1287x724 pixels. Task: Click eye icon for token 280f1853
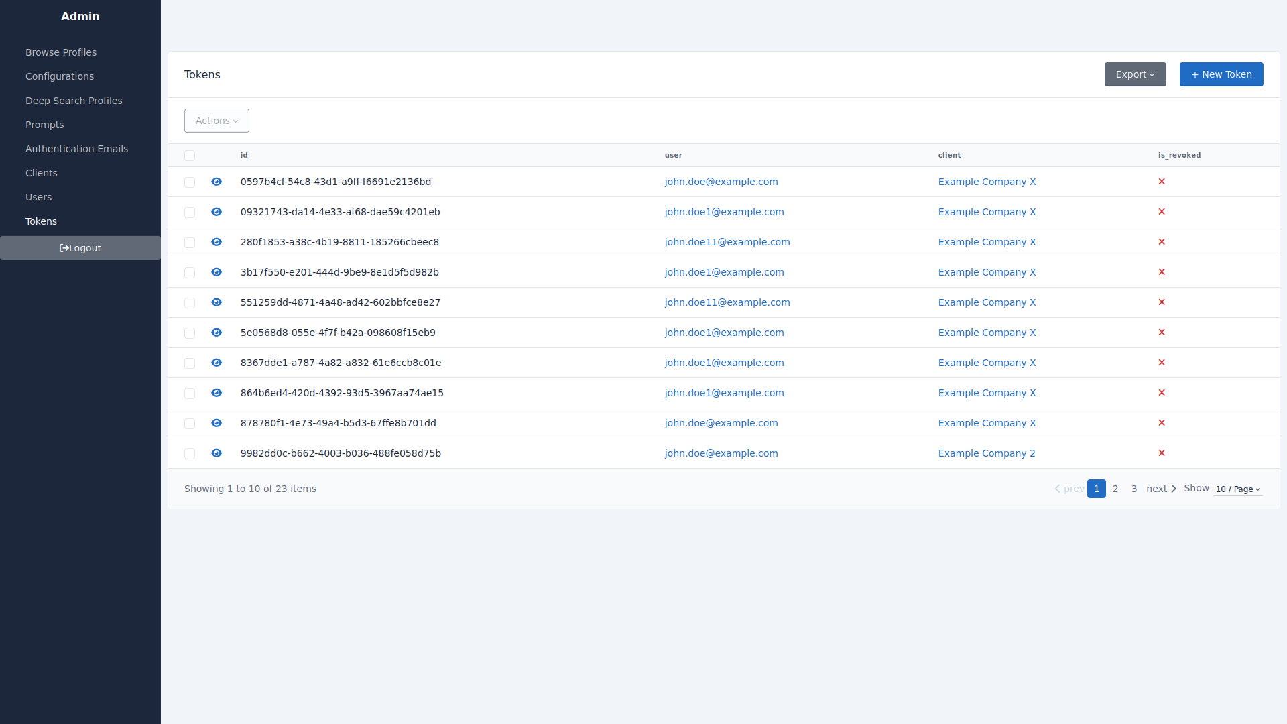pos(217,242)
